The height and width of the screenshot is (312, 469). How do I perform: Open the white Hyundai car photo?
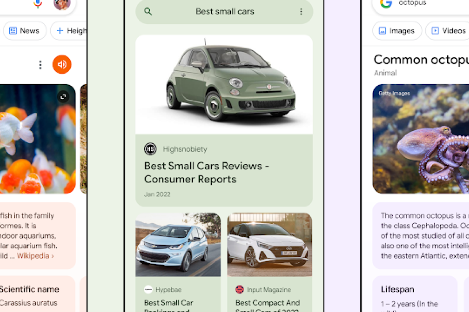tap(270, 245)
